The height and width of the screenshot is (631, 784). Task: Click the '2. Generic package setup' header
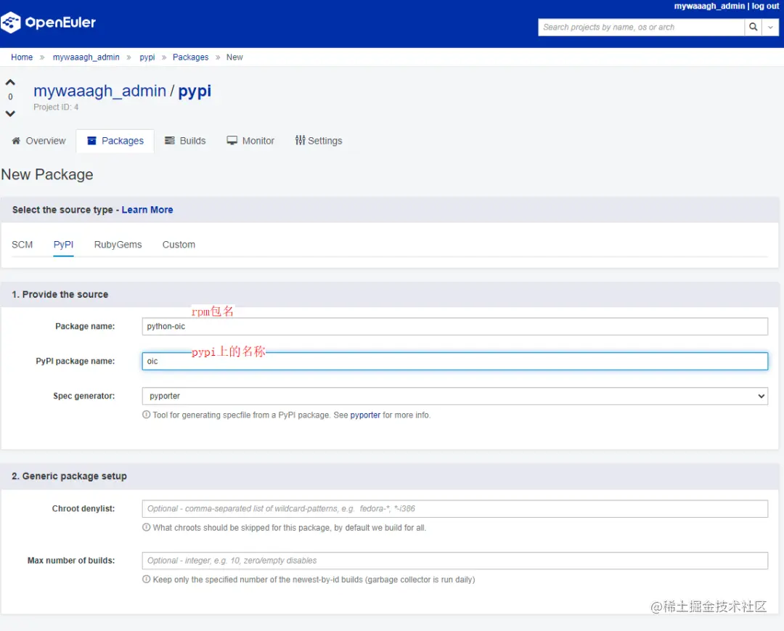point(69,476)
